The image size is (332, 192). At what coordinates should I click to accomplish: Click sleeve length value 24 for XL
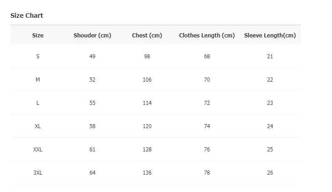pos(270,126)
